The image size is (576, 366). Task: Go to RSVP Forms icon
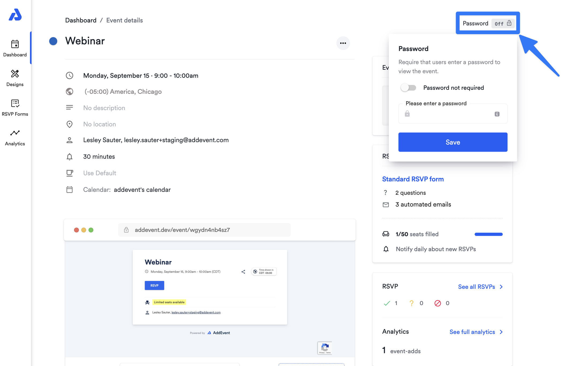(x=15, y=103)
